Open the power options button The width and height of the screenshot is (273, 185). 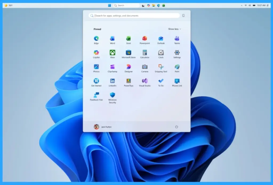pos(176,127)
